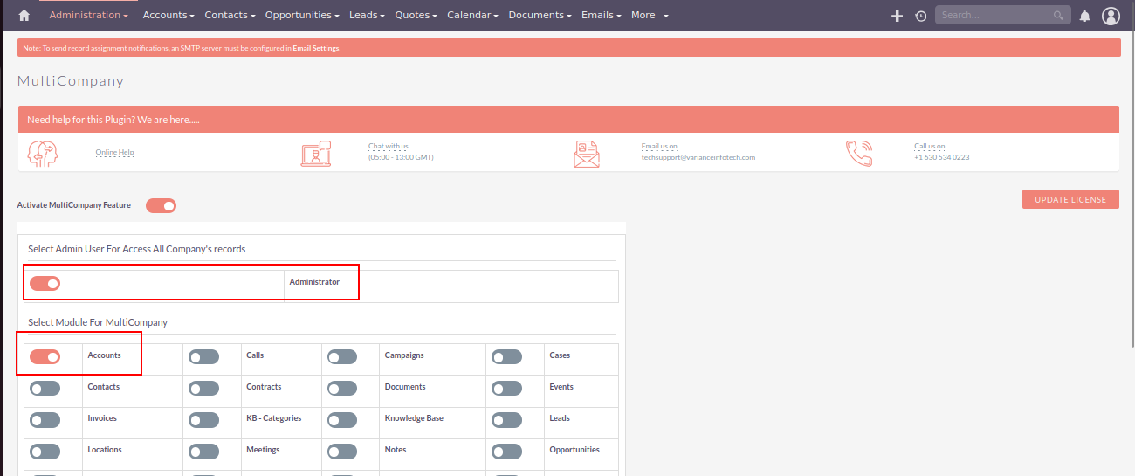Click the Call us phone icon
Screen dimensions: 1135x476
[x=859, y=153]
